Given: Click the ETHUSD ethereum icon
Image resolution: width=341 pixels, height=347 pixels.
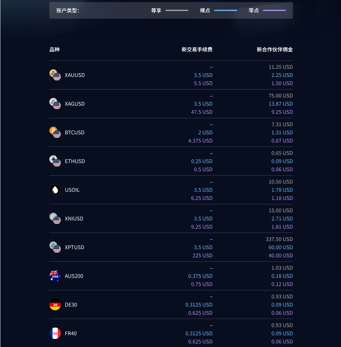Looking at the screenshot, I should pos(55,161).
